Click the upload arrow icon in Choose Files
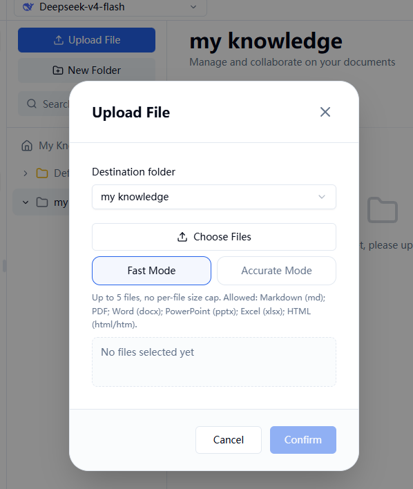The height and width of the screenshot is (489, 413). coord(182,237)
